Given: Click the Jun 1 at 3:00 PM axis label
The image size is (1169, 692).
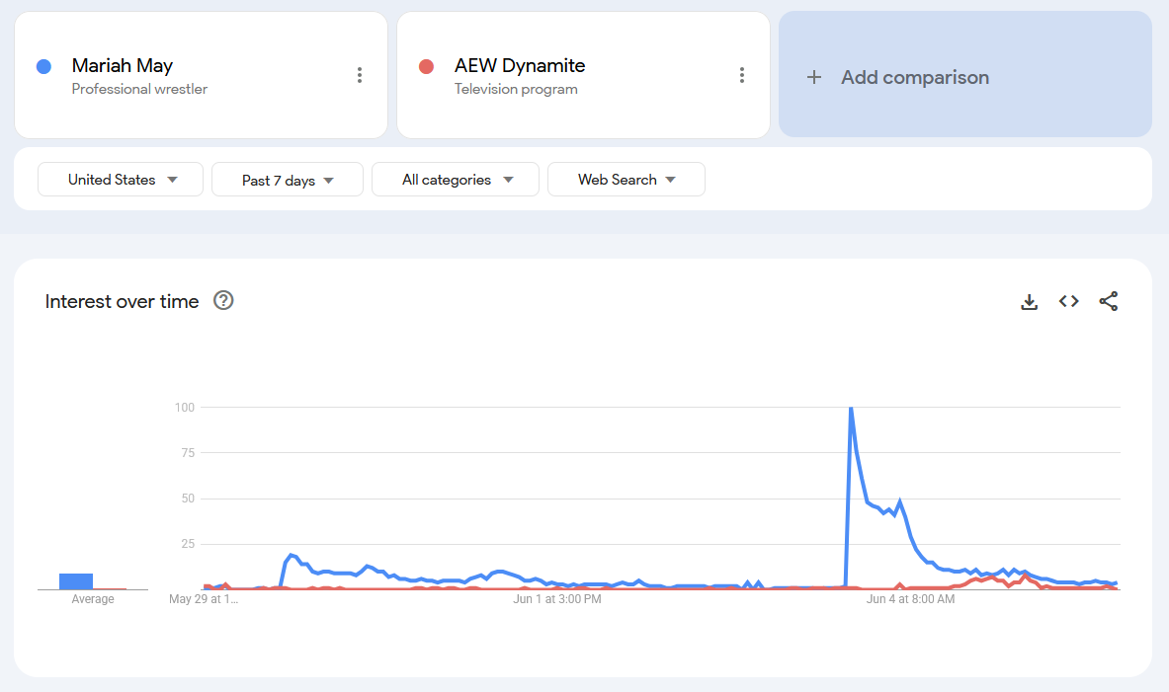Looking at the screenshot, I should [557, 599].
